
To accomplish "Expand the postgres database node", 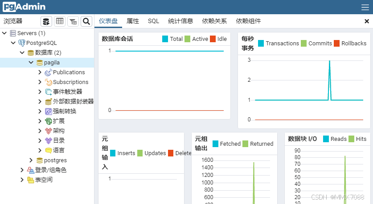I will [x=31, y=160].
